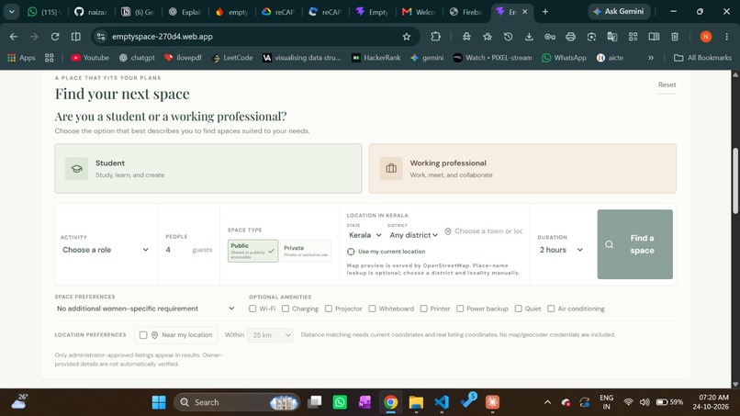Click the Choose a town field
Viewport: 740px width, 416px height.
(x=484, y=231)
